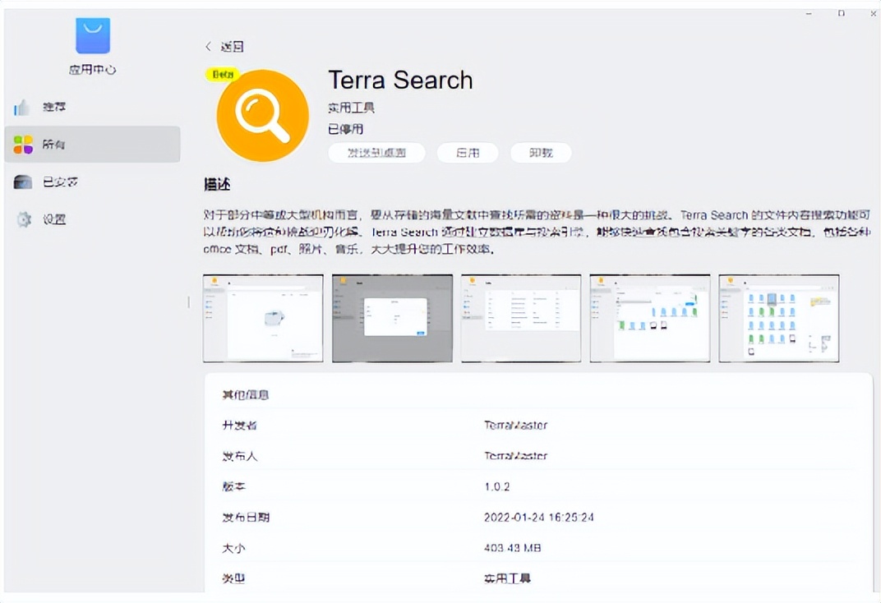Select the 实用工具 category label
Screen dimensions: 881x603
351,107
